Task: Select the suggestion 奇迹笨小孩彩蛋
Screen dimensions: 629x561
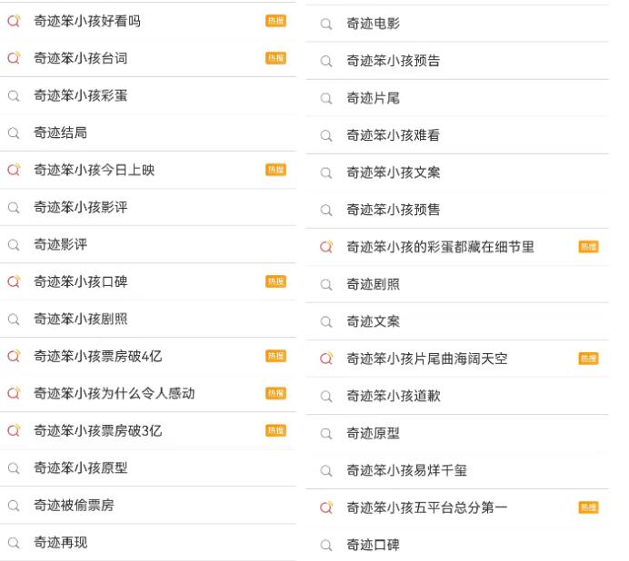Action: [147, 96]
